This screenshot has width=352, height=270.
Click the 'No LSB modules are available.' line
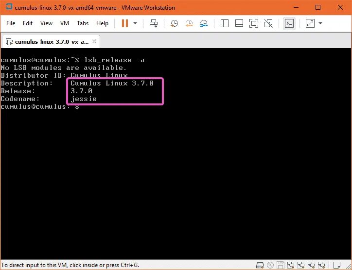pos(64,67)
